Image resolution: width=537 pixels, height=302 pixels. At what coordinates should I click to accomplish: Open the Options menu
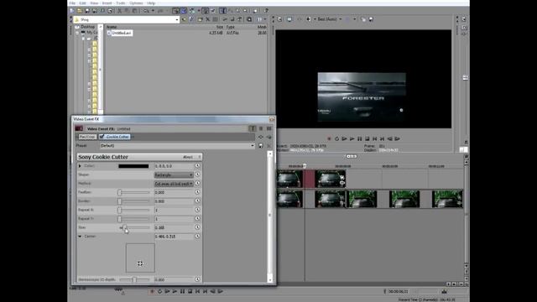pos(136,3)
